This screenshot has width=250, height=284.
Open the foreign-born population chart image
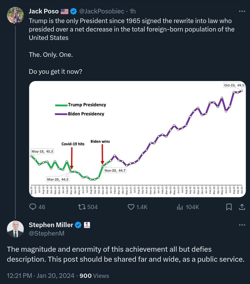137,139
